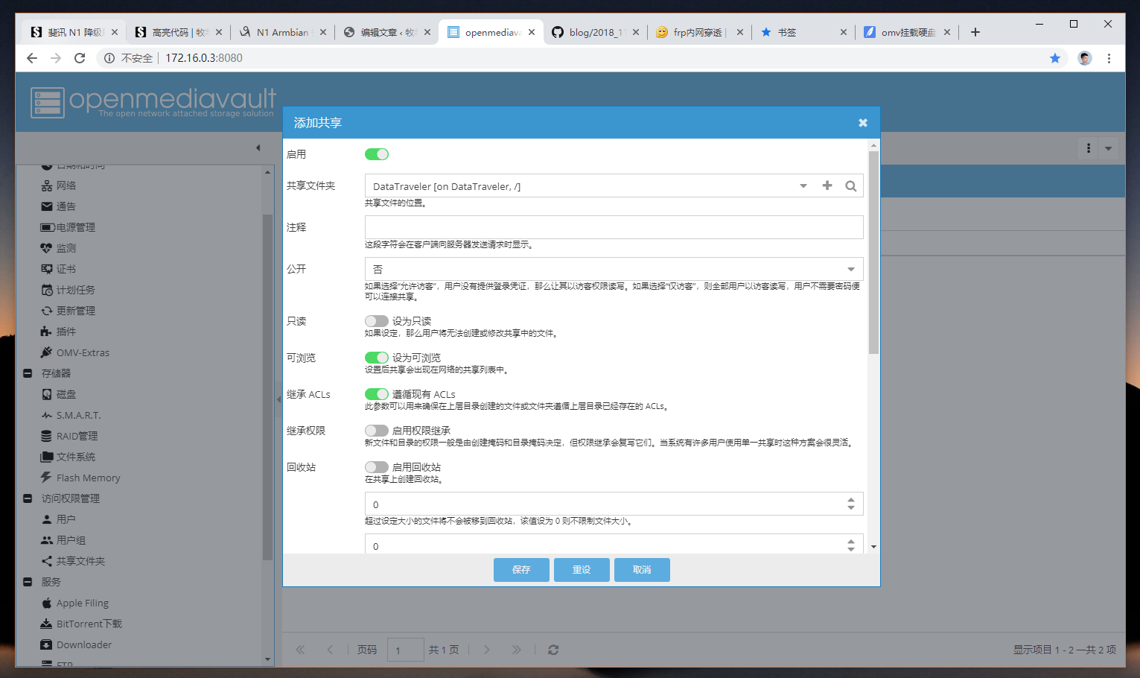
Task: Switch to the frp内网穿透 browser tab
Action: 698,32
